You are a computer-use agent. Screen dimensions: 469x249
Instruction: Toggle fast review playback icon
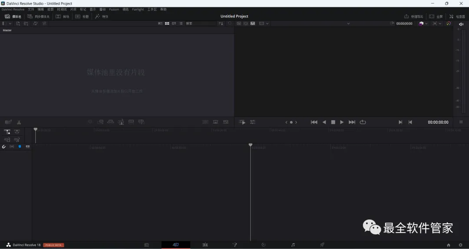242,122
